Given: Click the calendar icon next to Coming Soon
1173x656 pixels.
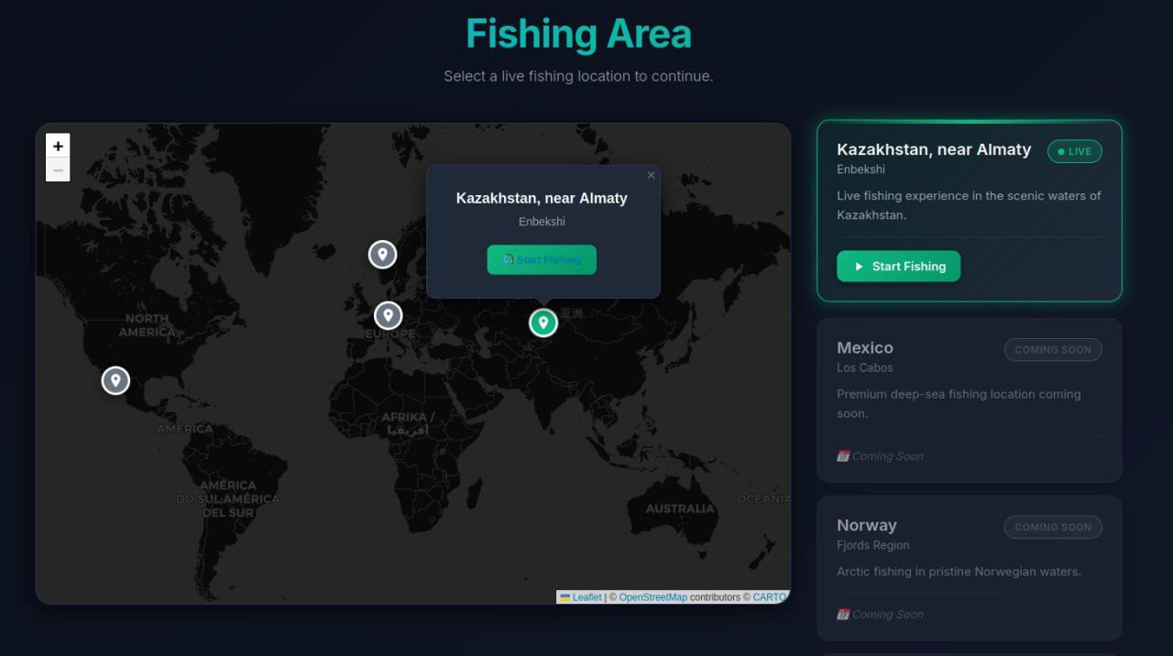Looking at the screenshot, I should [843, 455].
